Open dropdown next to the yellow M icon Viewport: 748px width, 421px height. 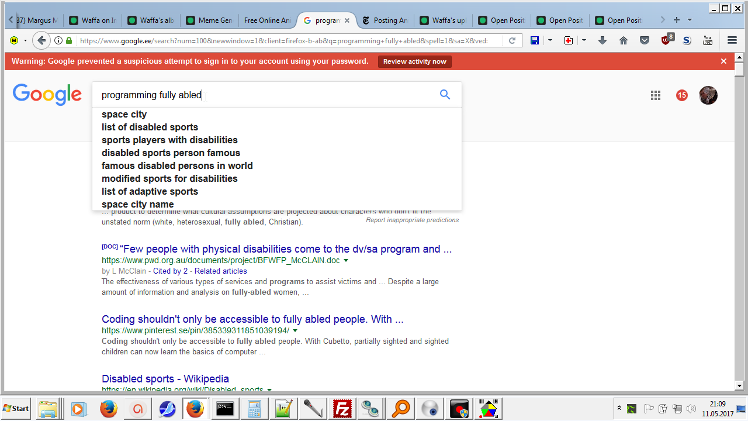coord(25,40)
